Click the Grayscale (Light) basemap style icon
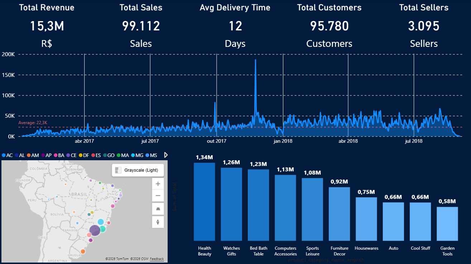Viewport: 471px width, 264px height. [x=118, y=170]
